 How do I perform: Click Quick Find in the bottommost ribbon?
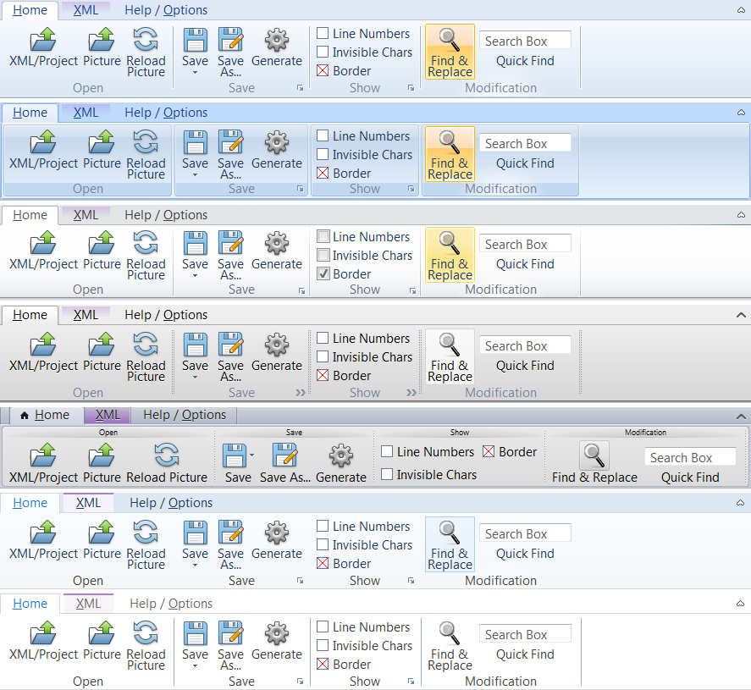[525, 654]
